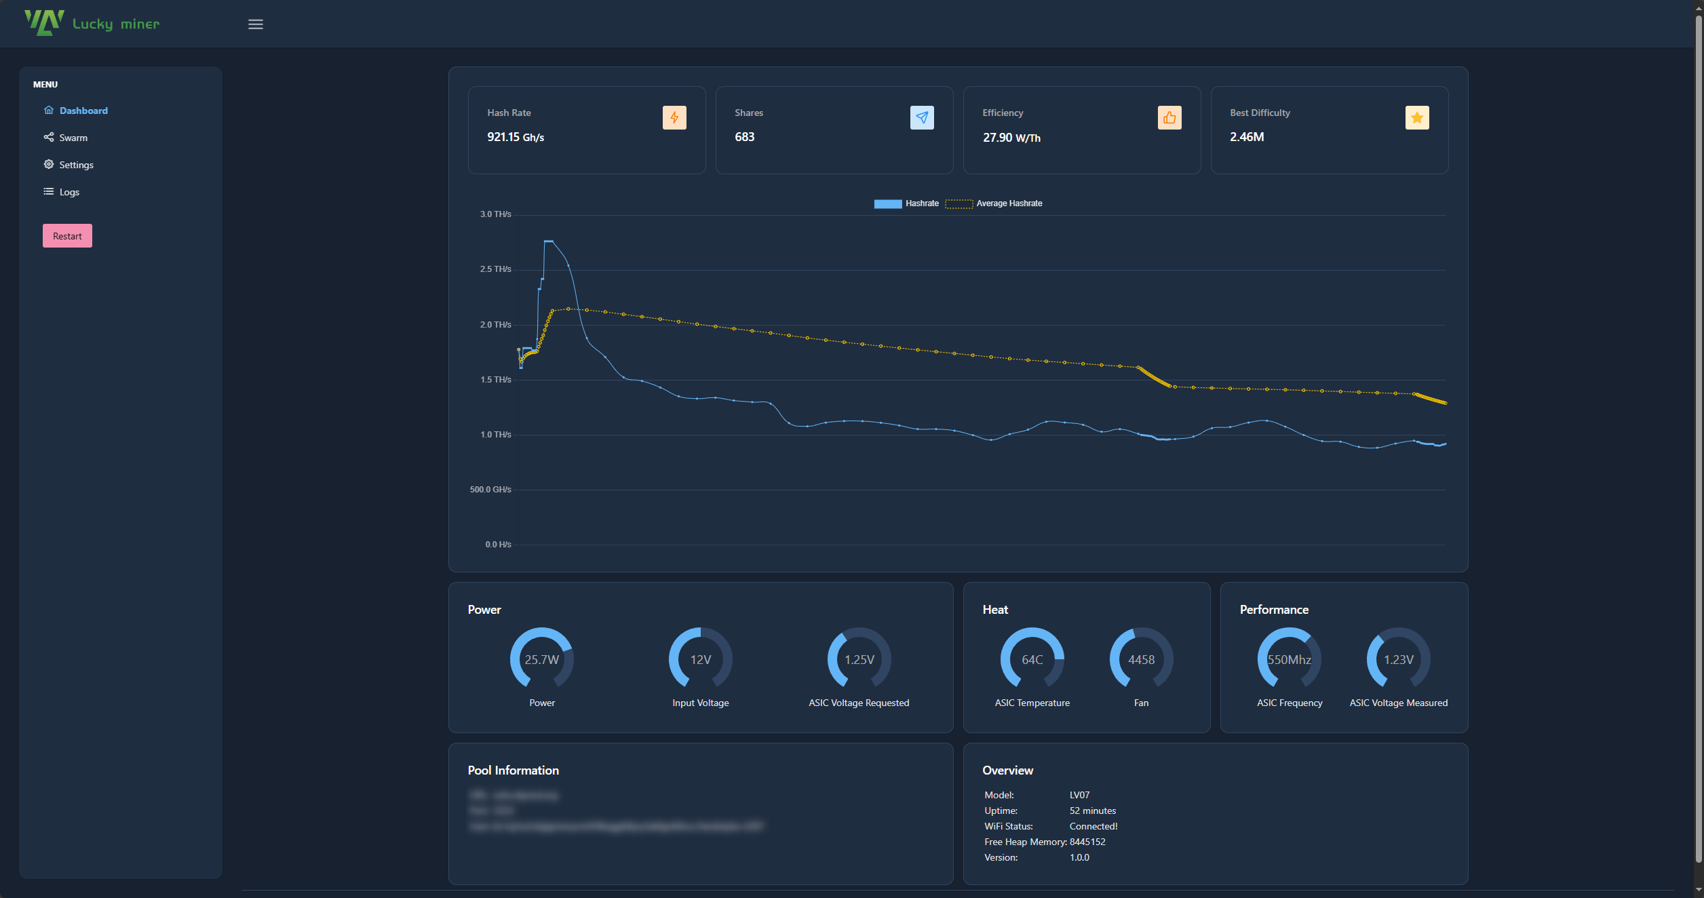This screenshot has width=1704, height=898.
Task: Click the 12V Input Voltage gauge
Action: pyautogui.click(x=701, y=659)
